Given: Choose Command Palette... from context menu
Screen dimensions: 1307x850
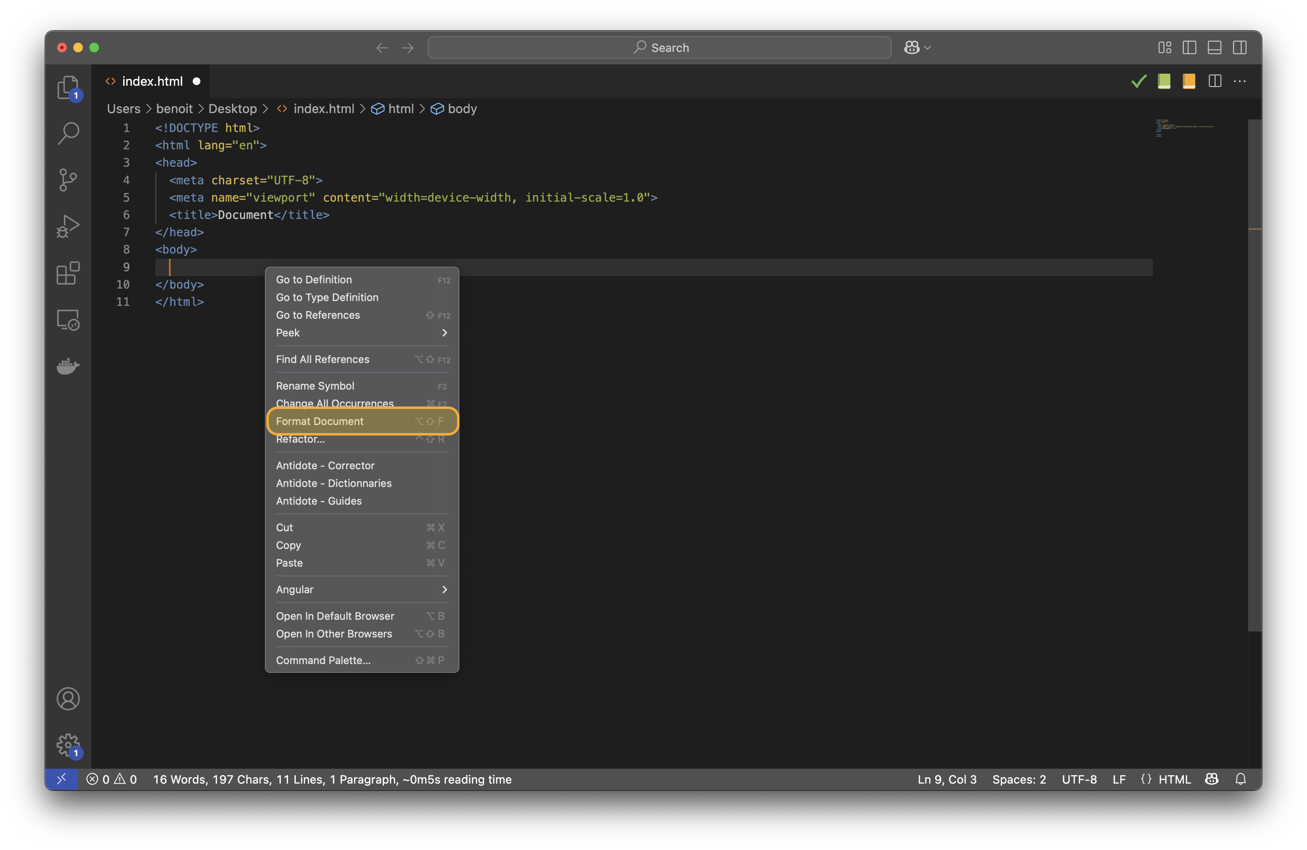Looking at the screenshot, I should [362, 660].
